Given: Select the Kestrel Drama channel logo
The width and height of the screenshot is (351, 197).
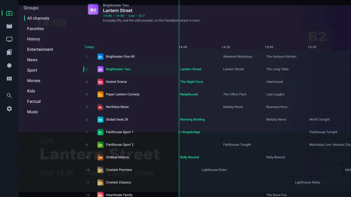Looking at the screenshot, I should pyautogui.click(x=101, y=82).
